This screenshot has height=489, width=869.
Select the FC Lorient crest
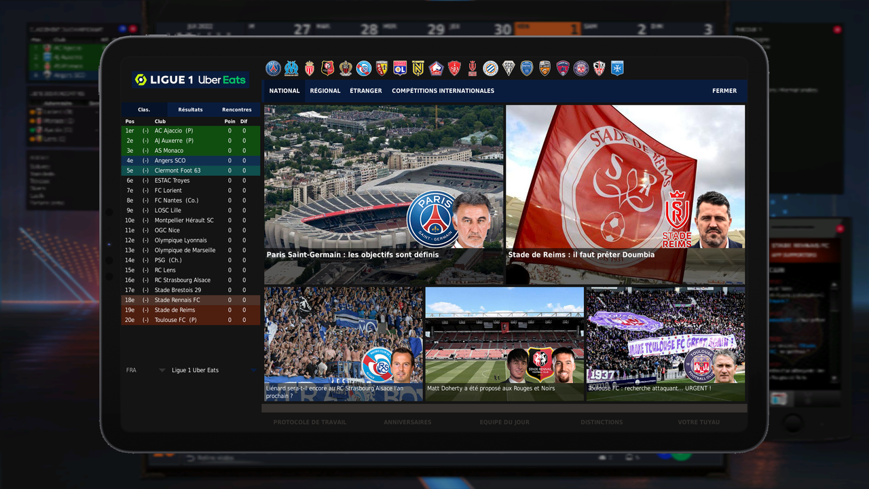544,68
